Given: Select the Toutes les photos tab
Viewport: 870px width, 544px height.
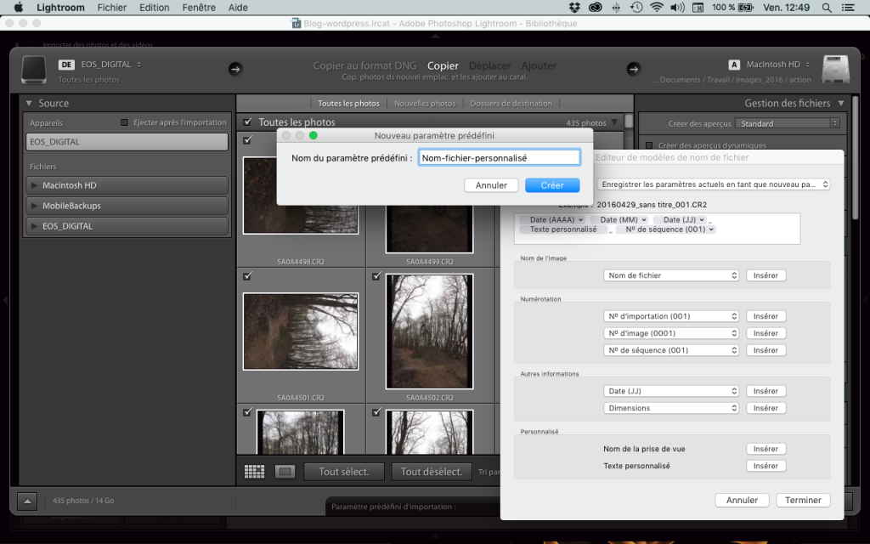Looking at the screenshot, I should click(x=348, y=103).
